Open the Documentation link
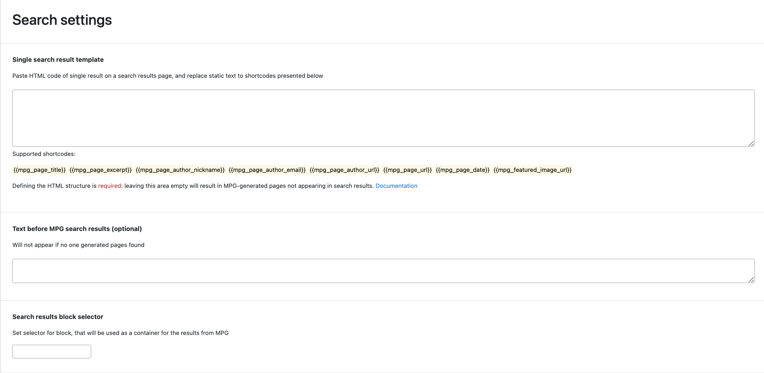 396,186
